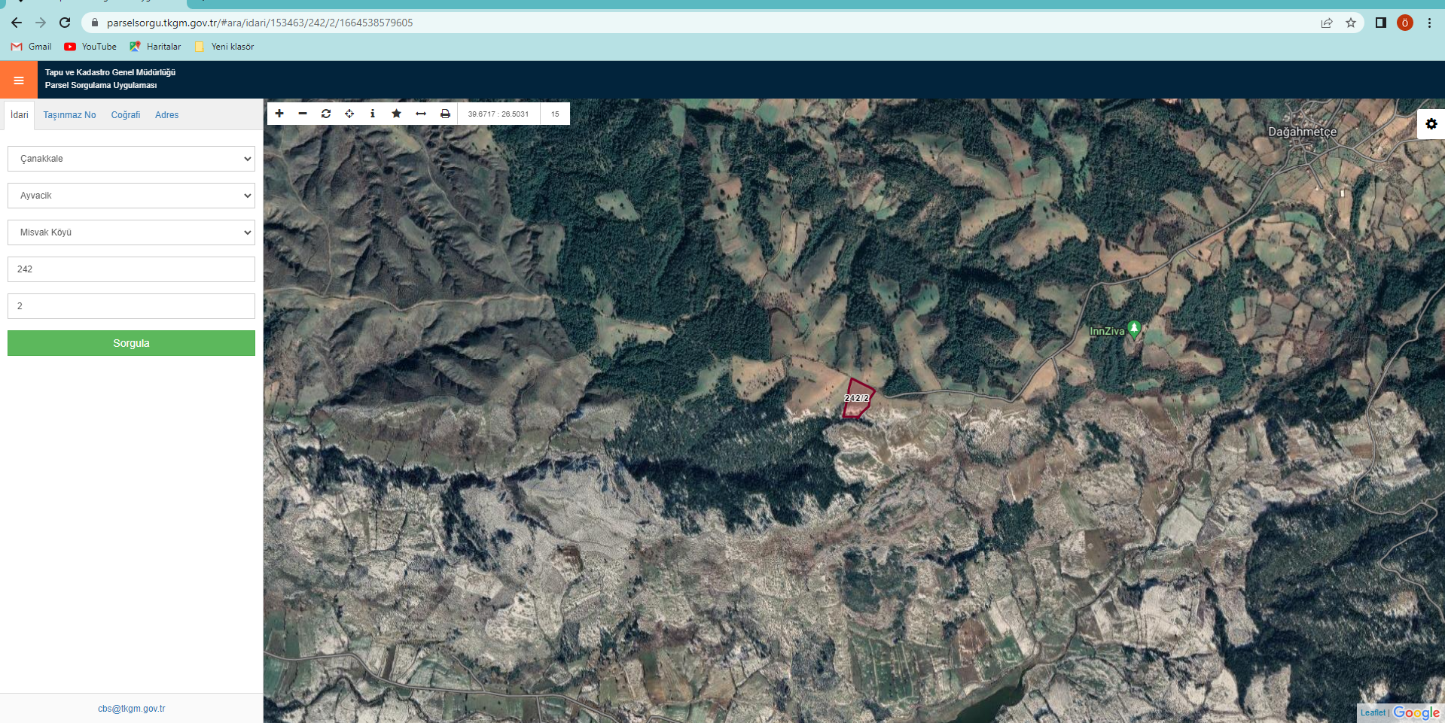Select the distance measure tool

pyautogui.click(x=421, y=114)
